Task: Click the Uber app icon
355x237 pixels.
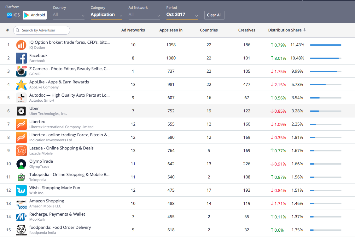Action: 21,111
